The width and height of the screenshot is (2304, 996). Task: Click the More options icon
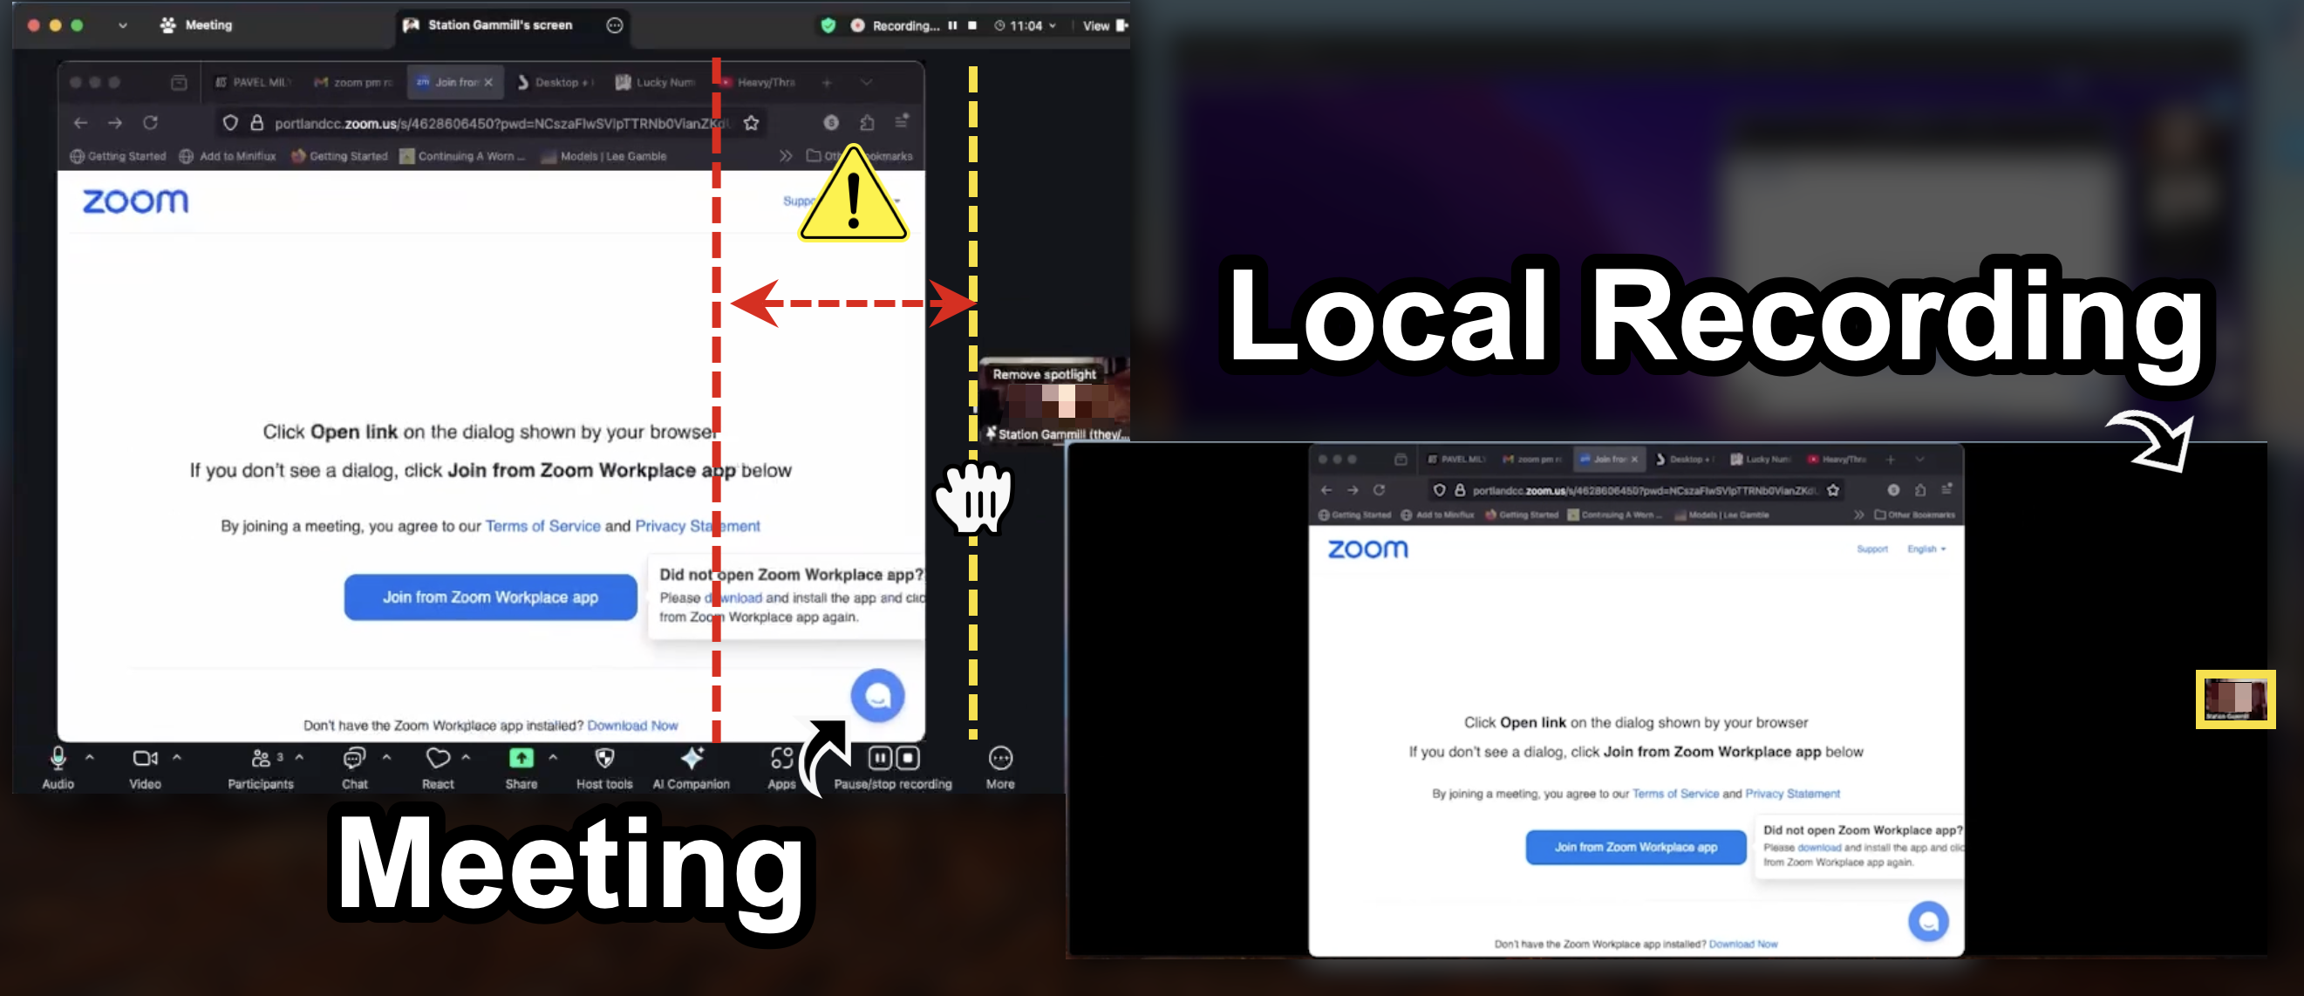(x=1000, y=760)
